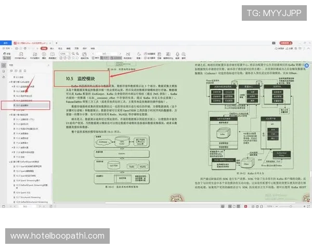312x249 pixels.
Task: Show the bookmarks panel from the sidebar
Action: tap(4, 65)
